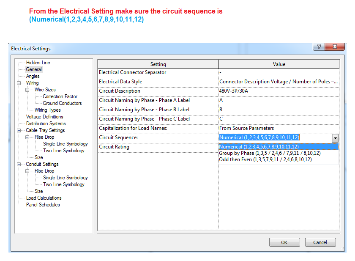This screenshot has width=355, height=261.
Task: Select Voltage Definitions in the tree
Action: point(45,117)
